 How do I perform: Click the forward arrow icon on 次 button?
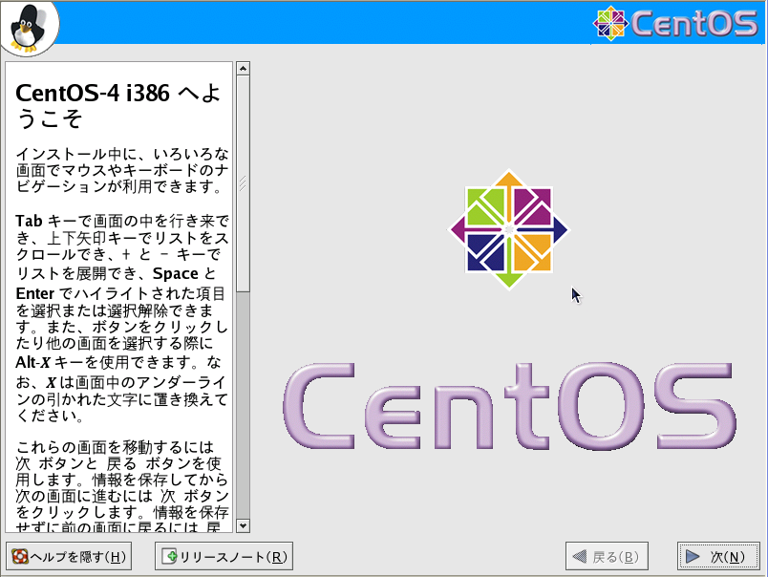[x=693, y=556]
